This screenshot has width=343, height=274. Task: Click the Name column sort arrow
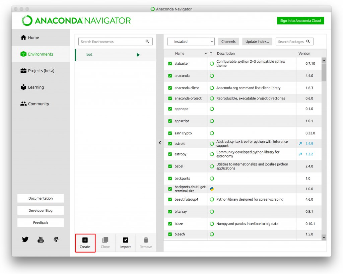[x=206, y=54]
